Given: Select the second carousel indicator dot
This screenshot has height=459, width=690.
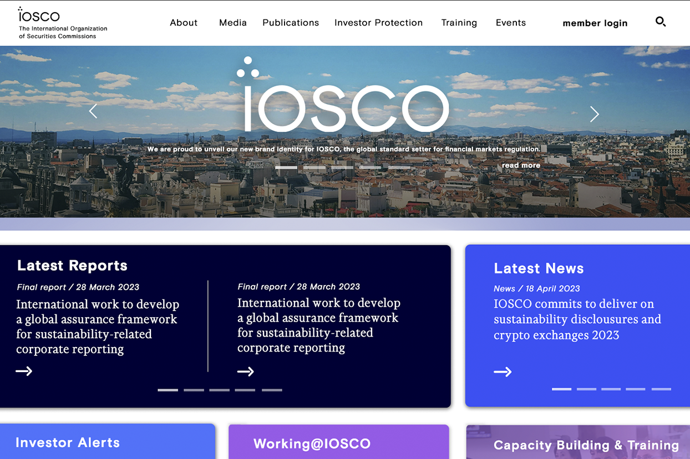Looking at the screenshot, I should coord(314,167).
